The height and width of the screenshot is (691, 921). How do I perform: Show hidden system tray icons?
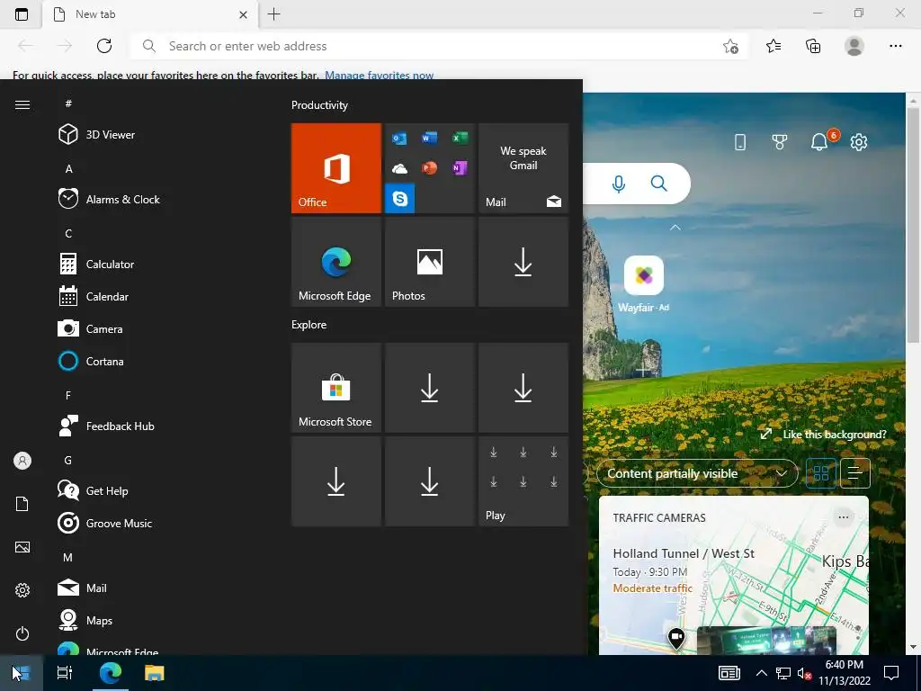coord(761,673)
